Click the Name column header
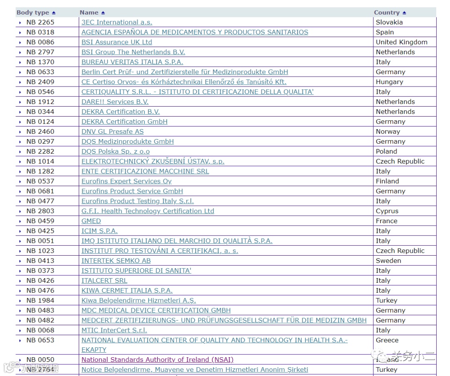The width and height of the screenshot is (450, 376). click(x=89, y=13)
